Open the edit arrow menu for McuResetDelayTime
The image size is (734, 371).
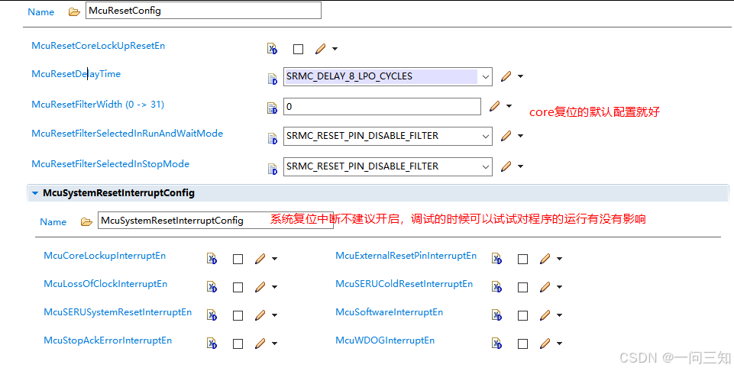pyautogui.click(x=521, y=76)
